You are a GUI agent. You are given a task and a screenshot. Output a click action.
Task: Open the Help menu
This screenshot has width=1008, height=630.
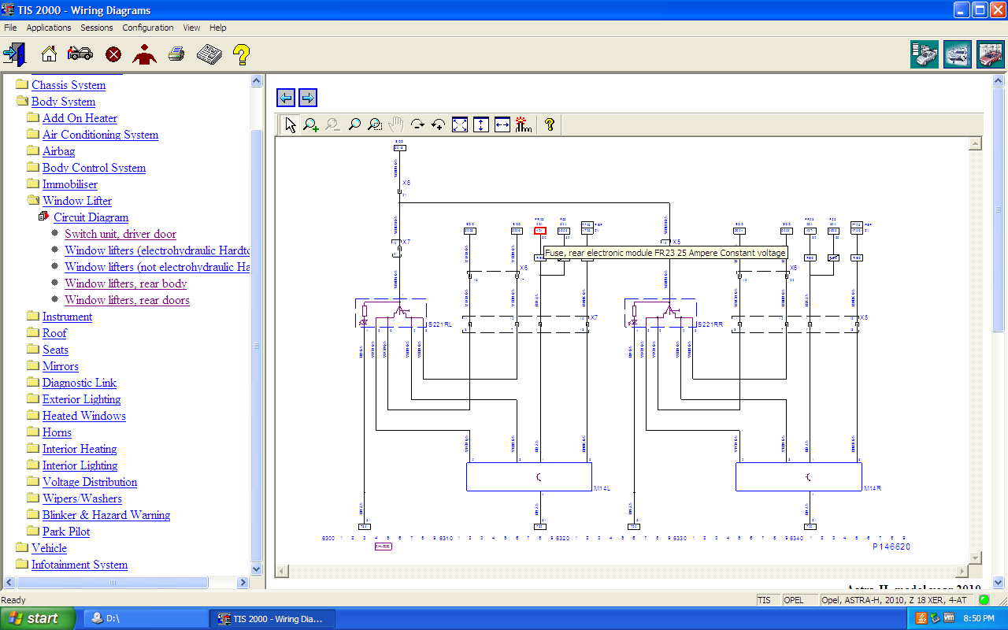pos(218,28)
